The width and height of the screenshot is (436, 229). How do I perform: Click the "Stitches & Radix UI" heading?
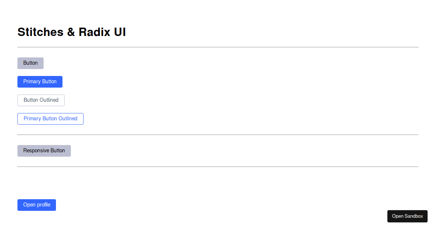point(72,32)
